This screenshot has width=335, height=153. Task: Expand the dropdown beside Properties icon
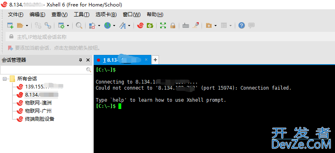coord(68,26)
